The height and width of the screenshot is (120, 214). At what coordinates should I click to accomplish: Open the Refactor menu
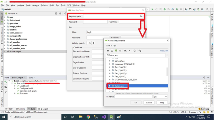coord(44,5)
